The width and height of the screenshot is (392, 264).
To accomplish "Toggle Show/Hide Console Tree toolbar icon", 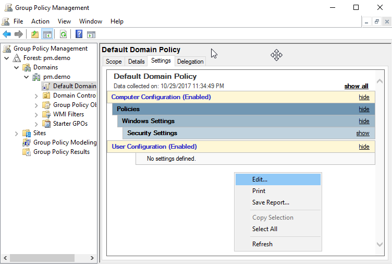I will click(x=47, y=34).
